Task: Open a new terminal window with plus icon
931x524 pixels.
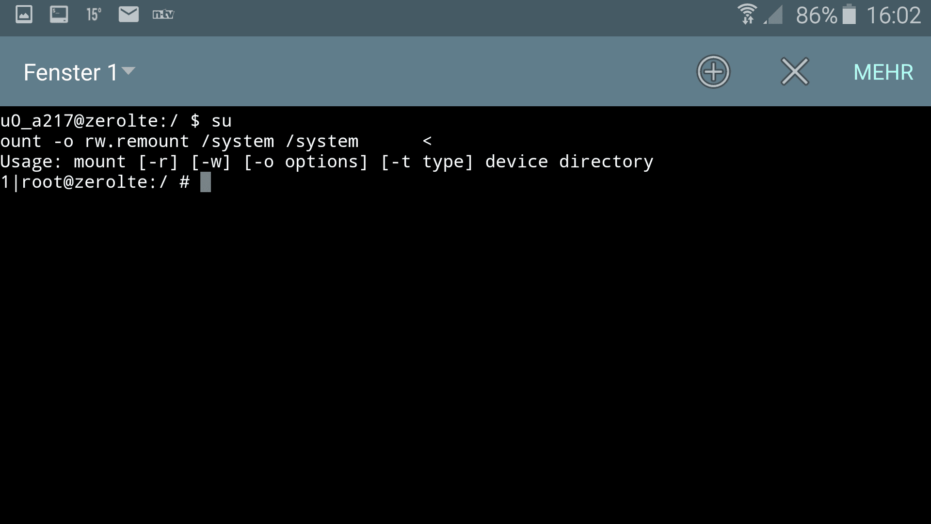Action: pyautogui.click(x=713, y=72)
